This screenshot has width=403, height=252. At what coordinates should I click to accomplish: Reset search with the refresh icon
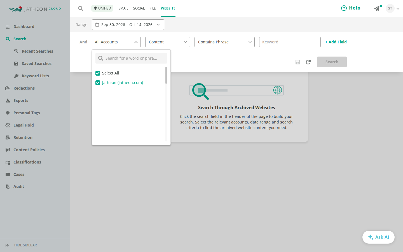(x=308, y=62)
